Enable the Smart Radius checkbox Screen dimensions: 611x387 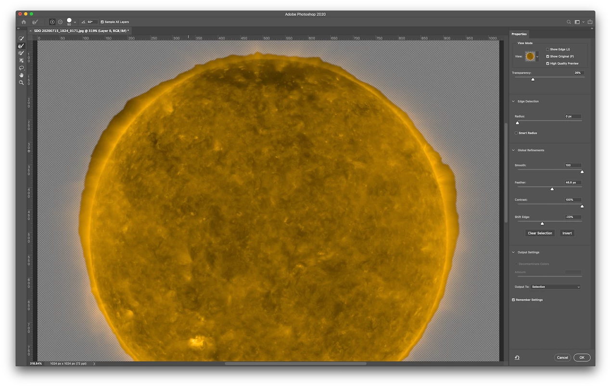(516, 133)
